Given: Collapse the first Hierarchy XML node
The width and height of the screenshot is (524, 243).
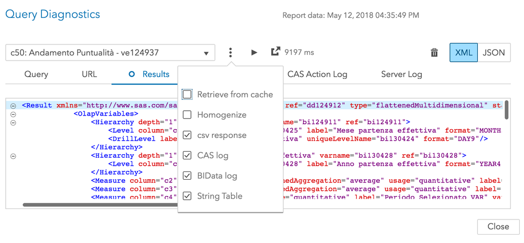Looking at the screenshot, I should (14, 123).
